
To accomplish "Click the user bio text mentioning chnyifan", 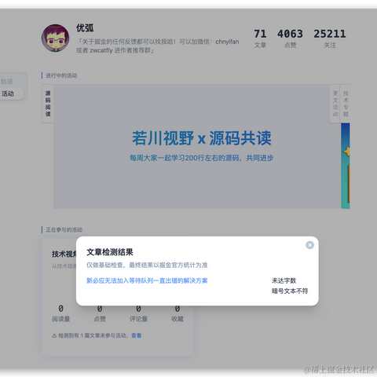I will click(158, 46).
